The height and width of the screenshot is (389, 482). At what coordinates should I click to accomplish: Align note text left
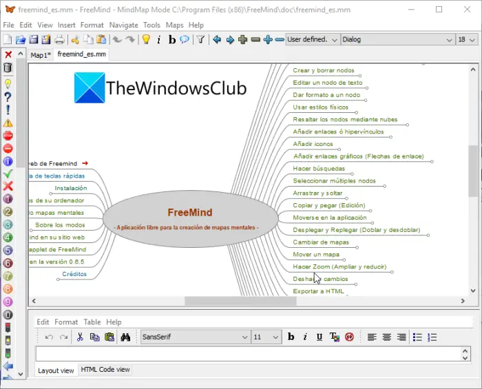pos(372,337)
